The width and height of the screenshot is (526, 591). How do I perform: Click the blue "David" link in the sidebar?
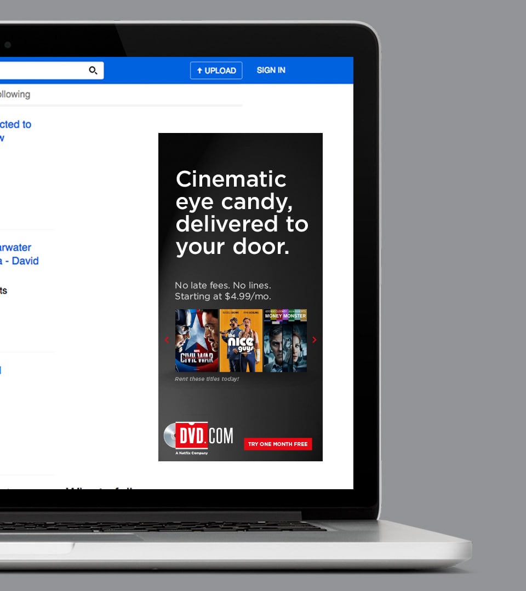(x=25, y=261)
